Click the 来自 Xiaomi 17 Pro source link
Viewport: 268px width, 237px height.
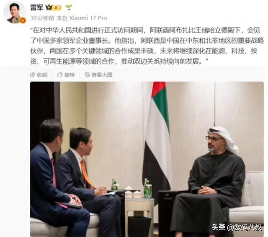82,18
